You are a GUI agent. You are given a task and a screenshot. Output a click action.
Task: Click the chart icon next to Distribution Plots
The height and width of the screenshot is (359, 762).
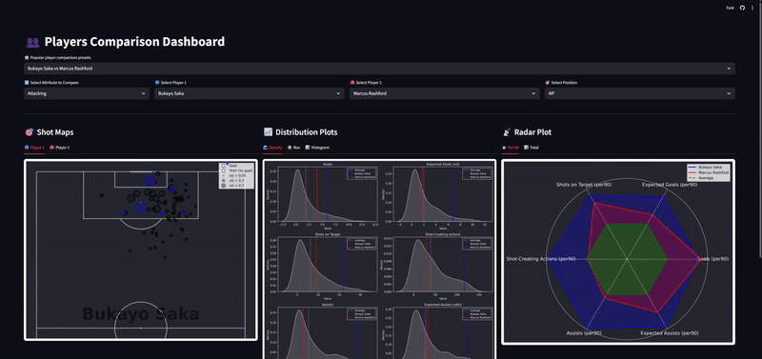[268, 132]
